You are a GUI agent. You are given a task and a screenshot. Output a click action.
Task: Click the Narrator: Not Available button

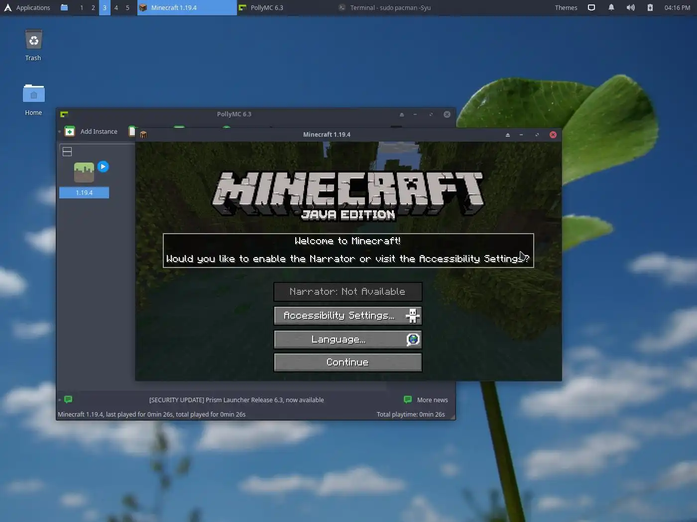(x=348, y=292)
